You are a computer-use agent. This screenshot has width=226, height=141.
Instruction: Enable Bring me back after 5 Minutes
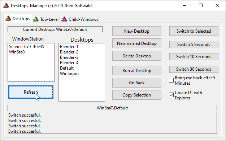[x=171, y=80]
